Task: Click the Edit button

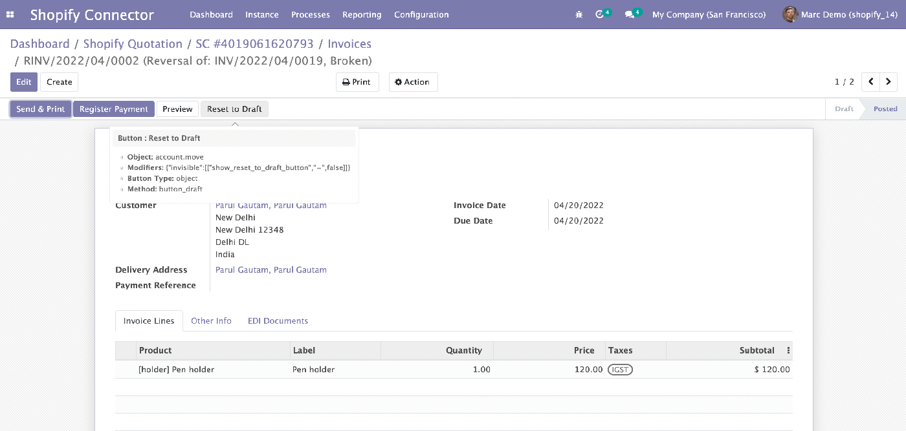Action: 24,82
